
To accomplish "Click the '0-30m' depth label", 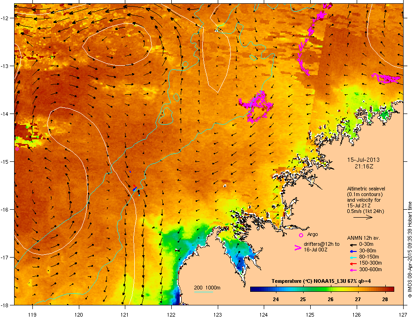I will pyautogui.click(x=366, y=244).
